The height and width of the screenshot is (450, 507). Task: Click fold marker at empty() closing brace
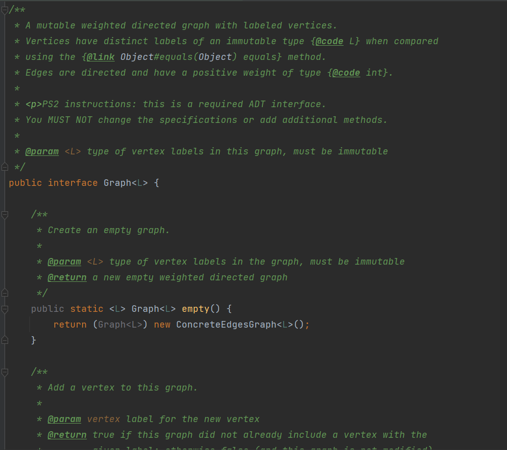pos(5,340)
